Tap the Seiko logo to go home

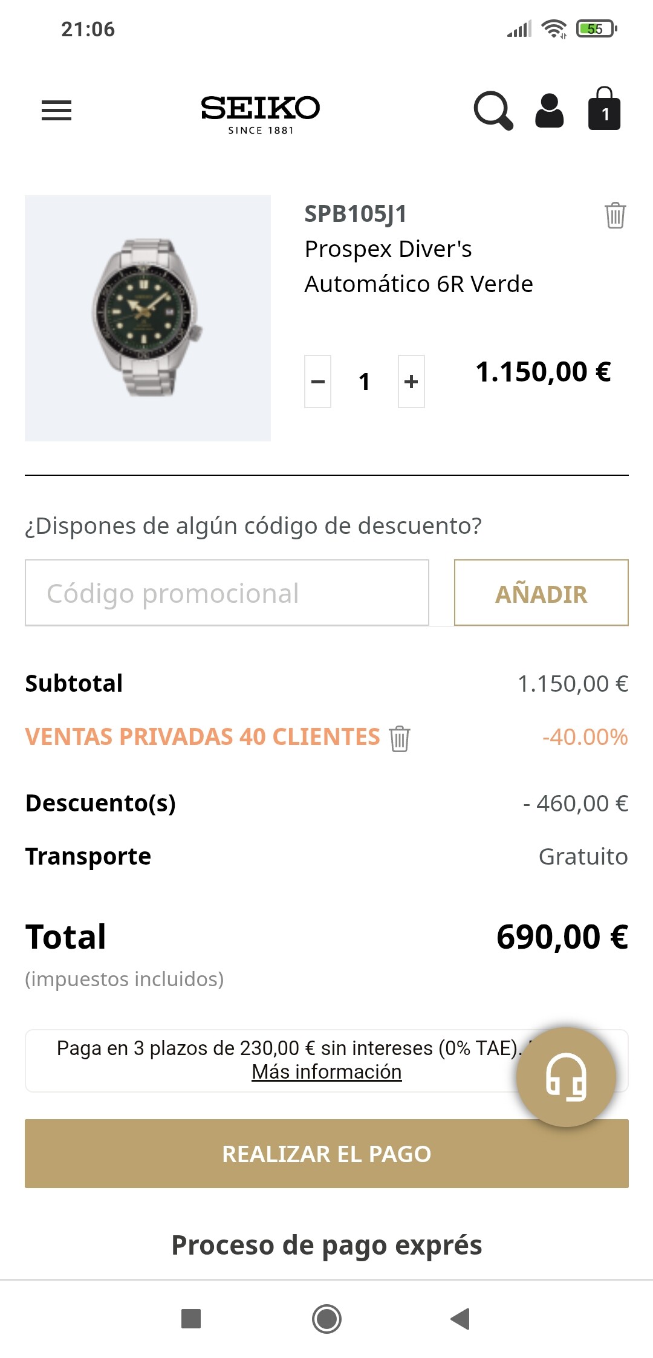pyautogui.click(x=260, y=113)
